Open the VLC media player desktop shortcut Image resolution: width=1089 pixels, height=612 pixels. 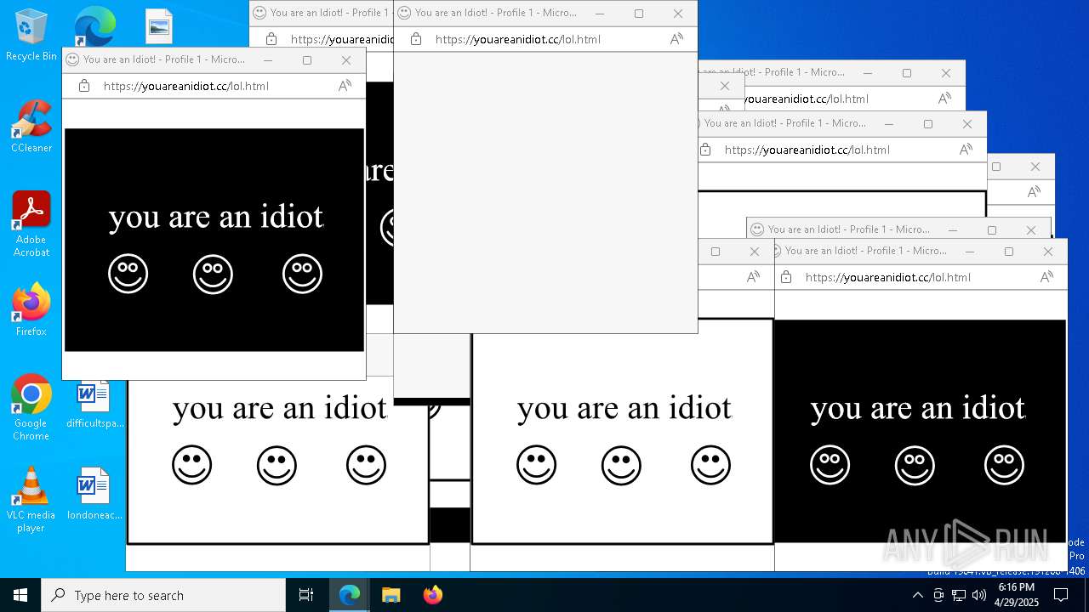tap(31, 499)
